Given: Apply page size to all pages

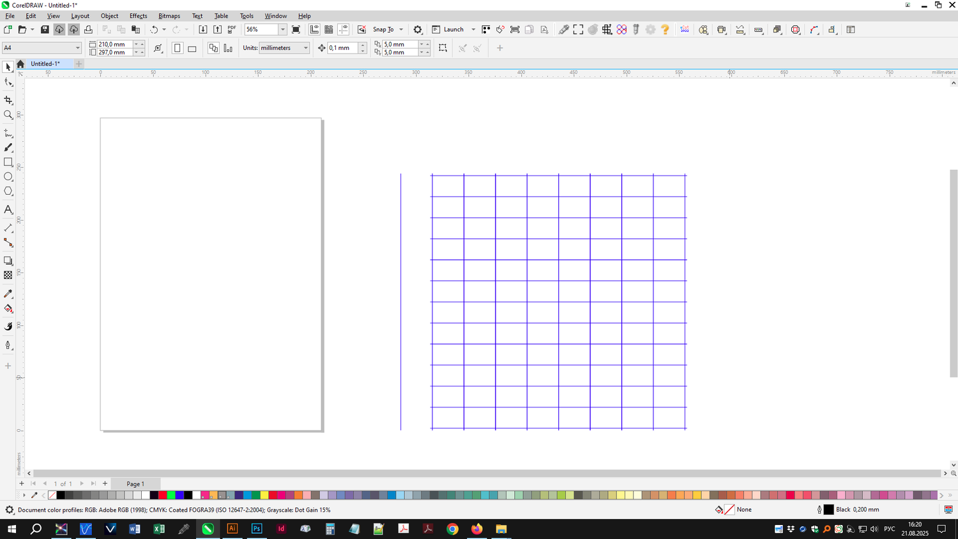Looking at the screenshot, I should tap(213, 48).
